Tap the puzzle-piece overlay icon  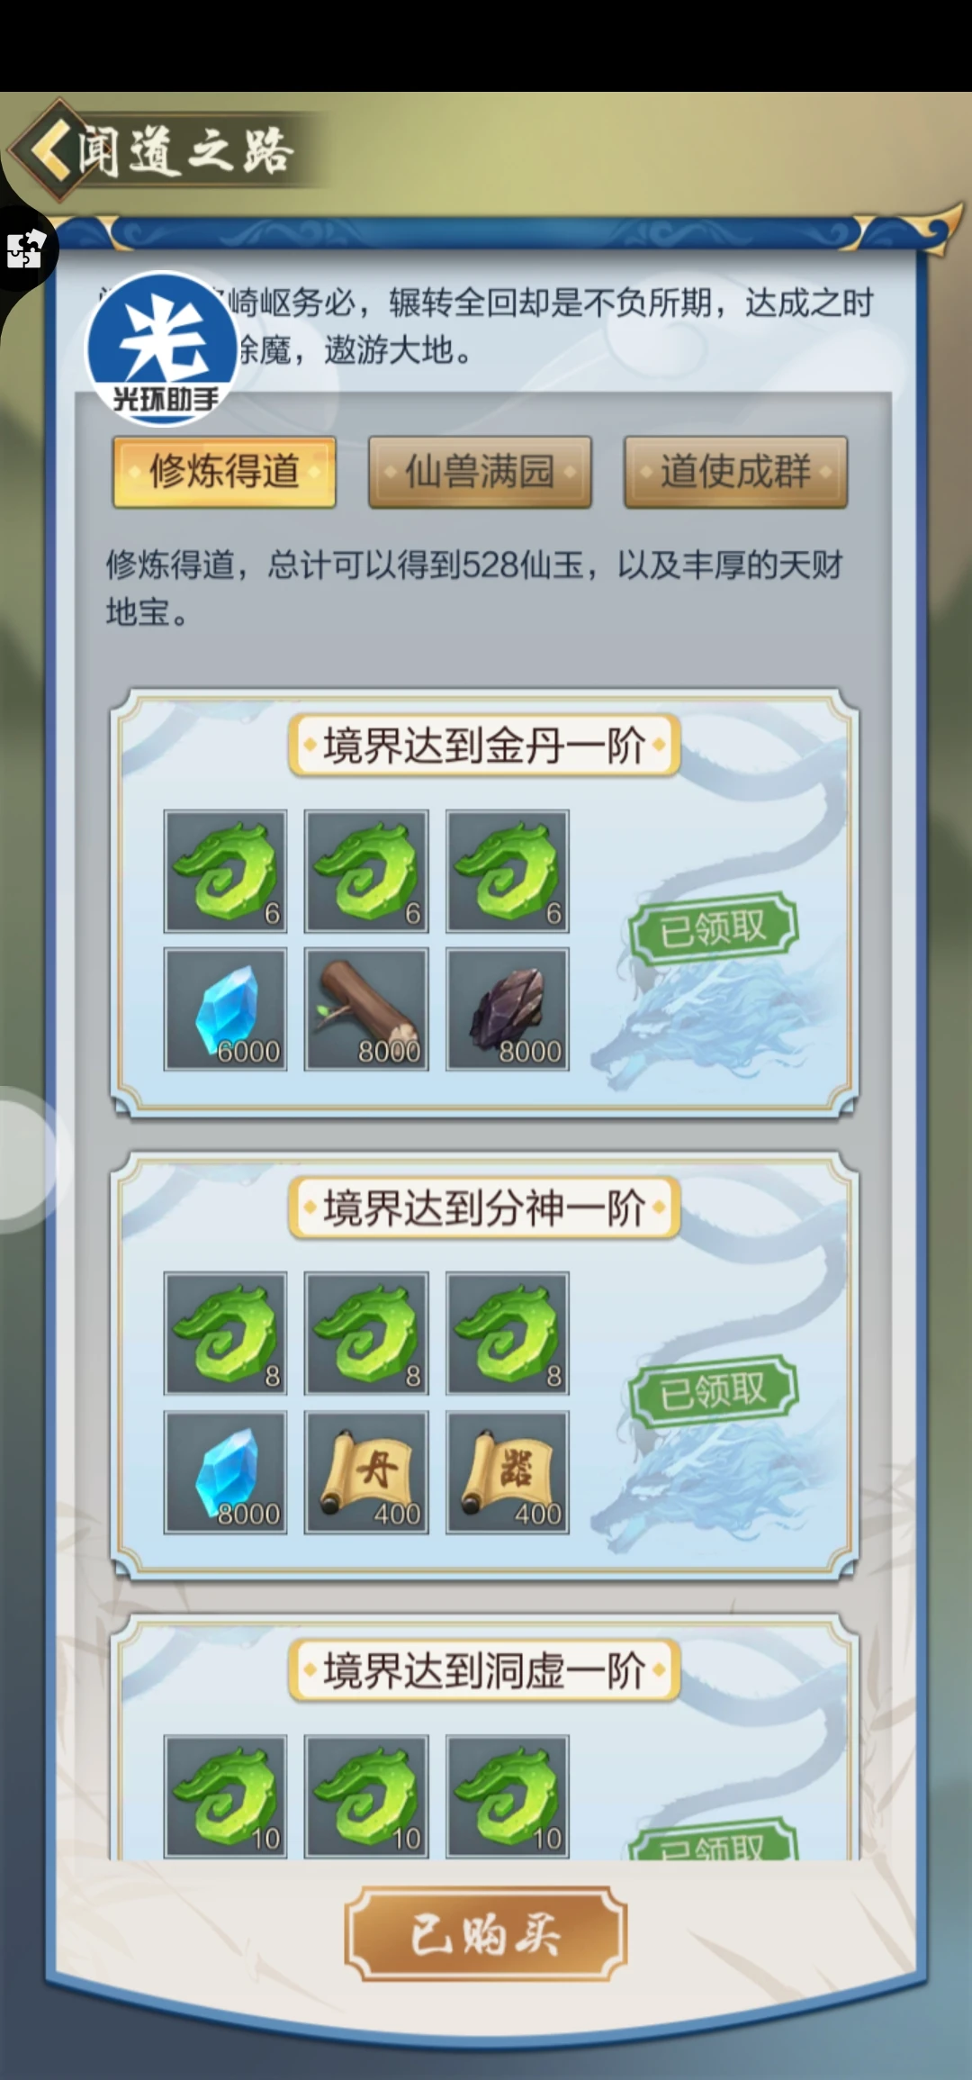26,249
